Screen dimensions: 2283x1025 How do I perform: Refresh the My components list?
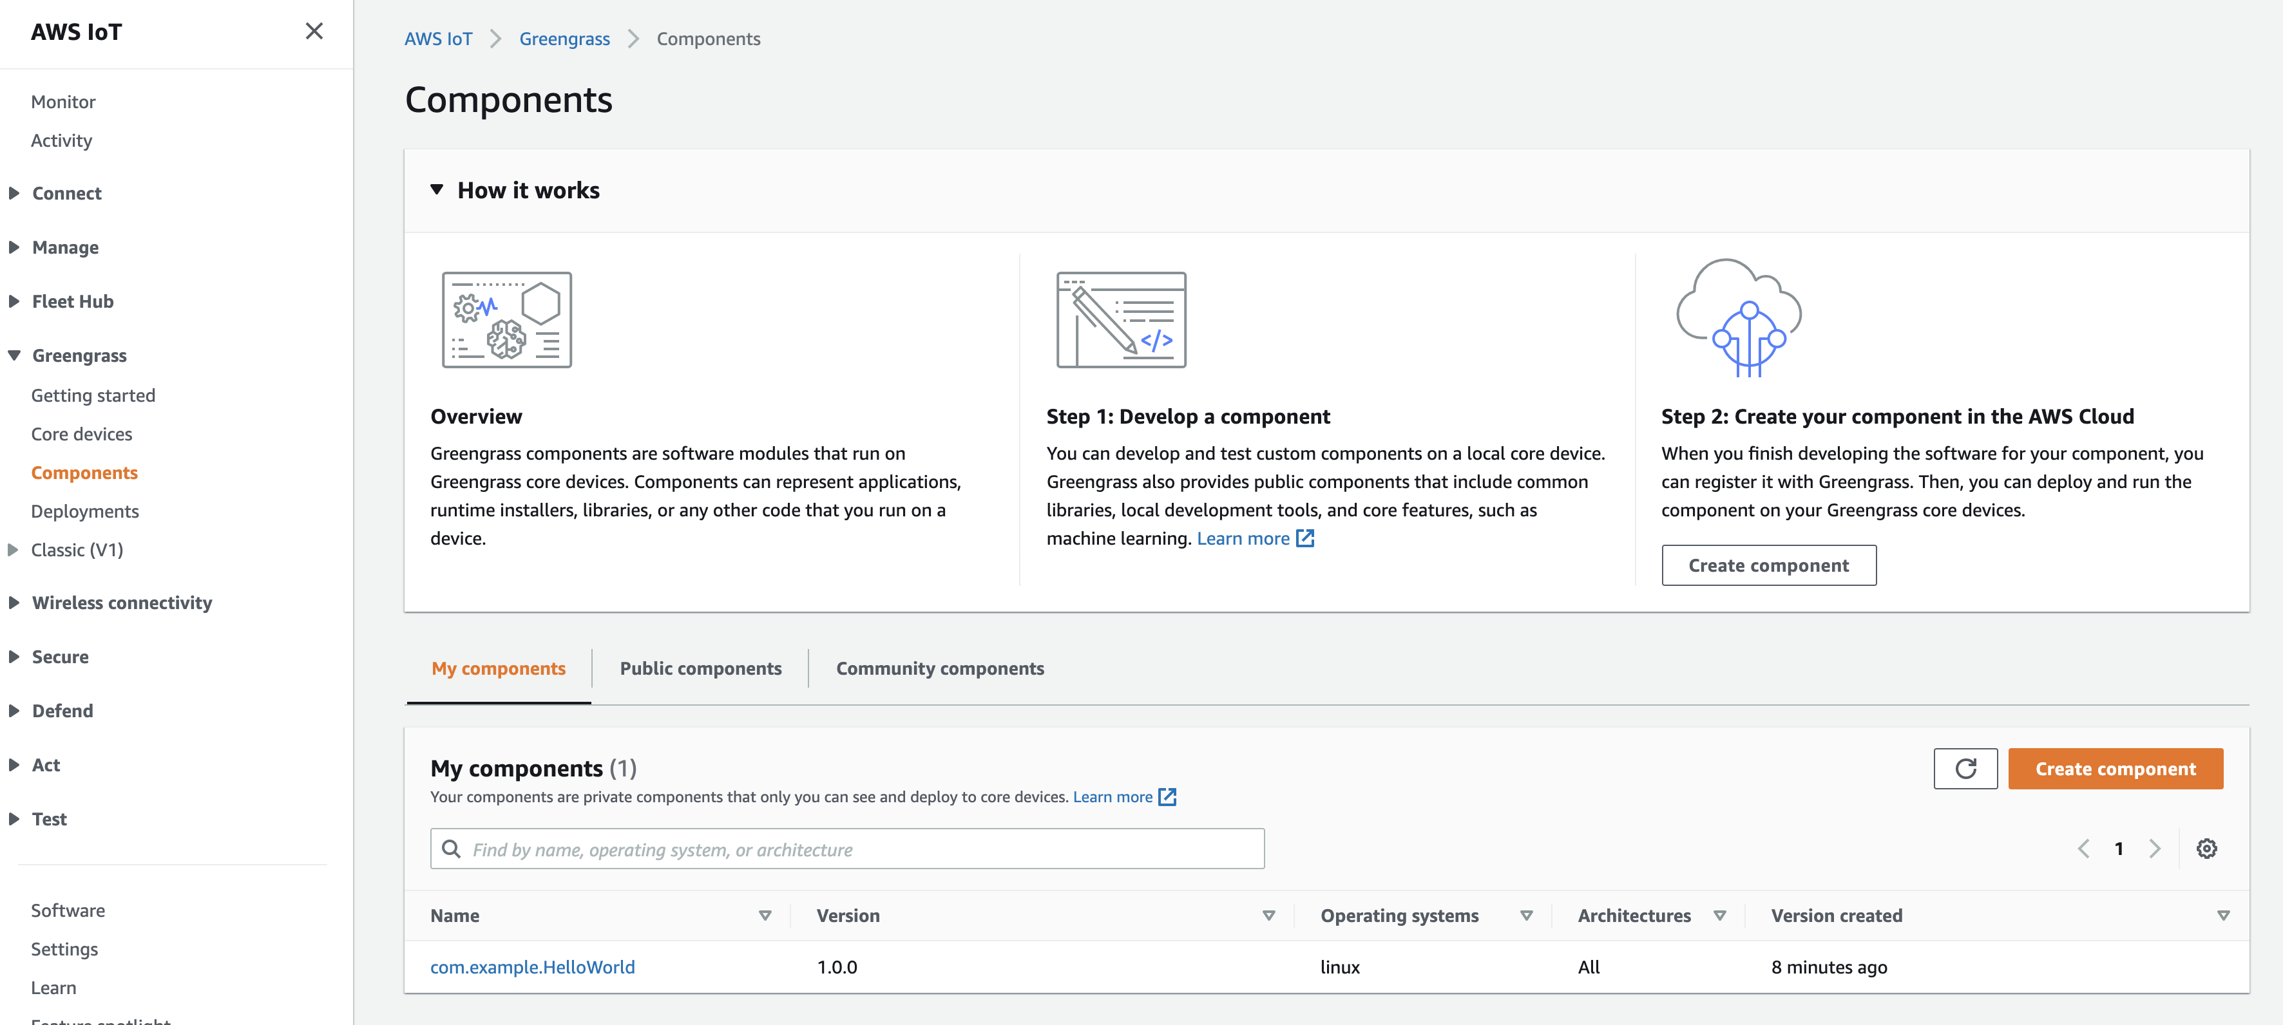click(1965, 768)
